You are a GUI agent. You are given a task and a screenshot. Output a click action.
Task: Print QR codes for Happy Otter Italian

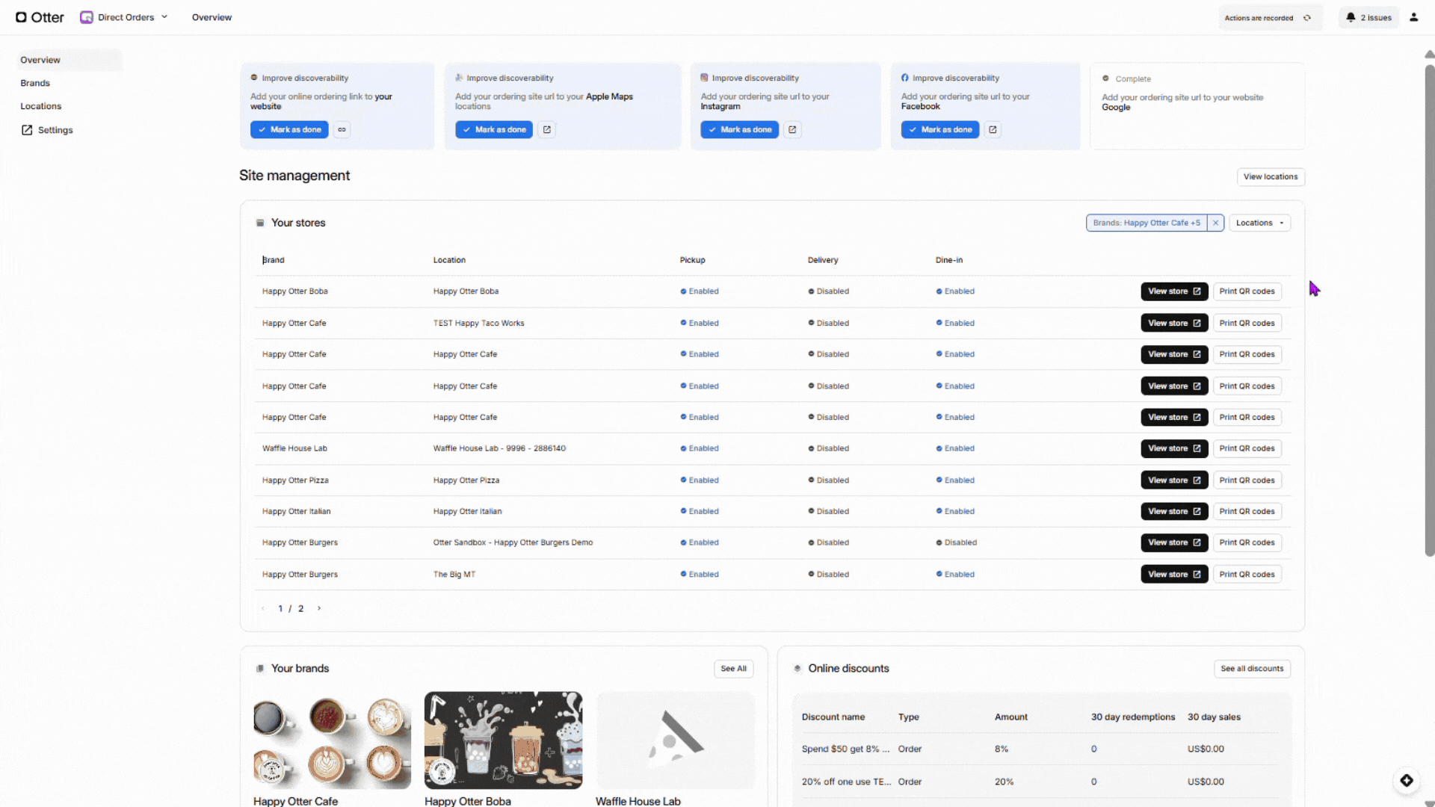(x=1247, y=512)
